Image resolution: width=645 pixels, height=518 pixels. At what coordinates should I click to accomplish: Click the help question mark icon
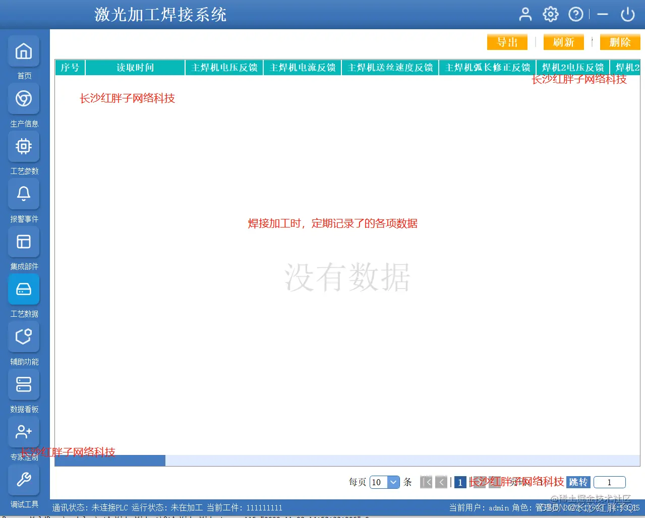pyautogui.click(x=576, y=14)
